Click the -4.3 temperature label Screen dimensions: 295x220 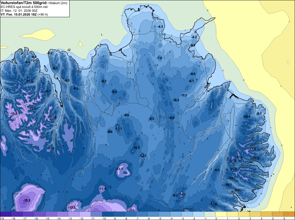click(160, 27)
